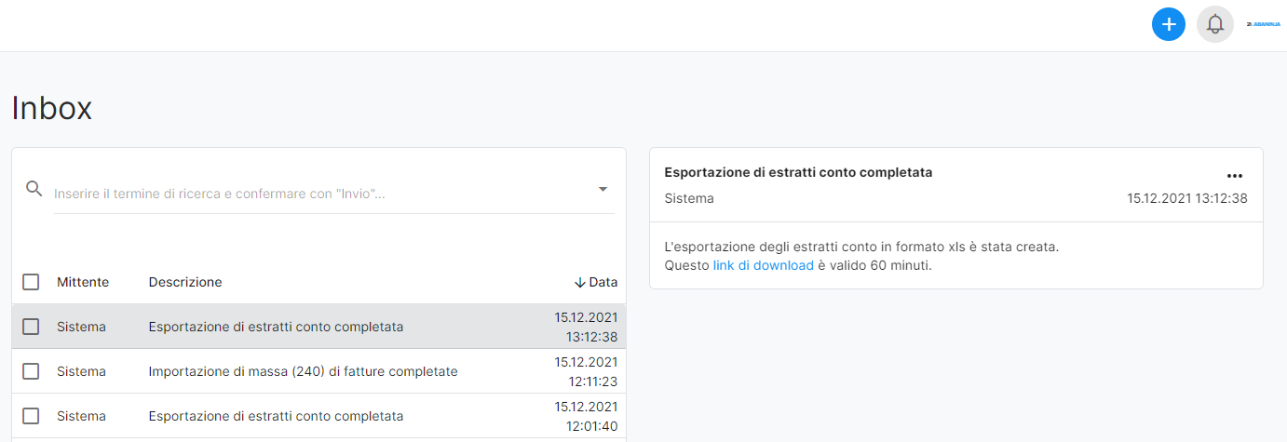
Task: Toggle the select-all messages checkbox
Action: click(x=31, y=282)
